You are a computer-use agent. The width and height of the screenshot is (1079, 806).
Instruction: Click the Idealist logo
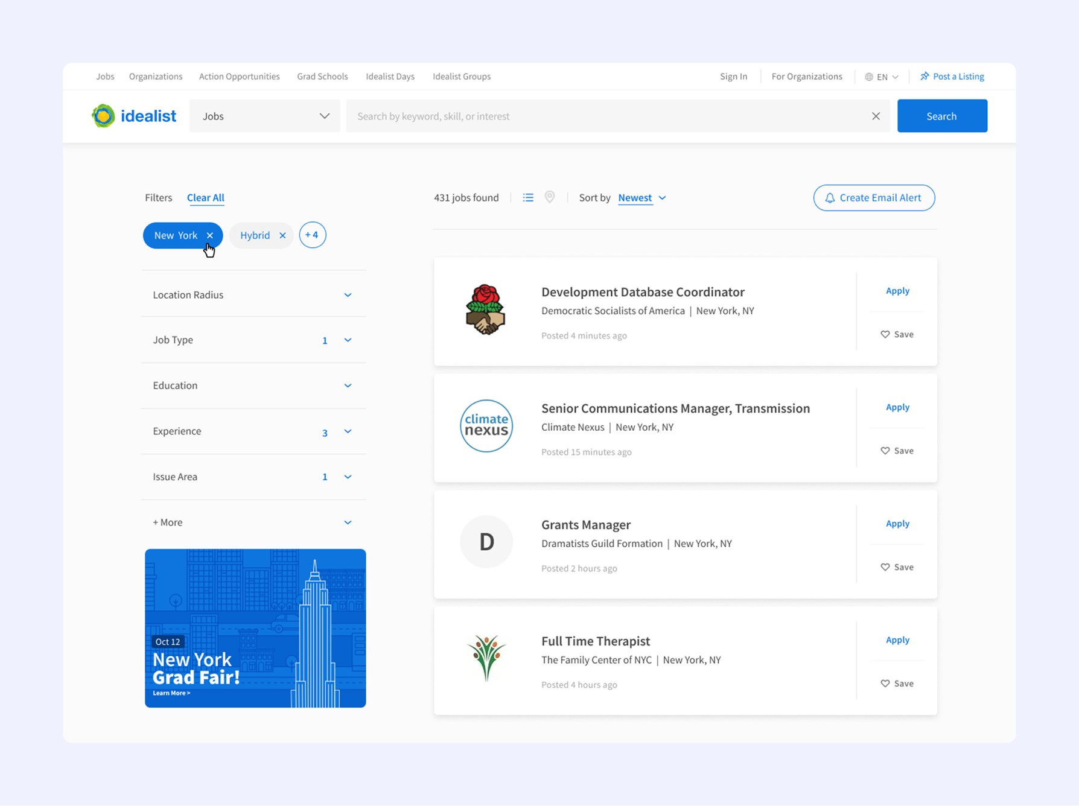[134, 116]
